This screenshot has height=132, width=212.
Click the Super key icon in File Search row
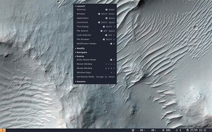tap(101, 31)
